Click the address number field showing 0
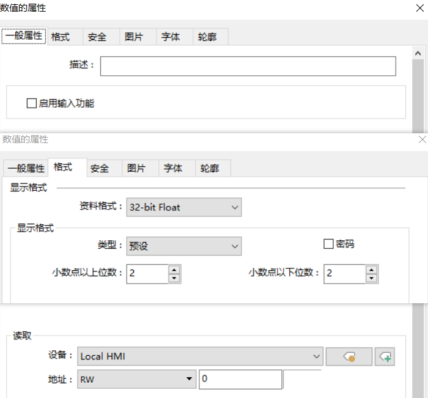 [240, 379]
